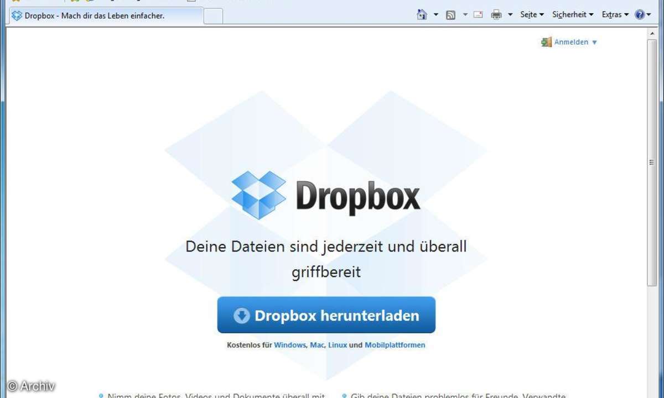The width and height of the screenshot is (664, 398).
Task: Select the Dropbox browser tab
Action: coord(106,16)
